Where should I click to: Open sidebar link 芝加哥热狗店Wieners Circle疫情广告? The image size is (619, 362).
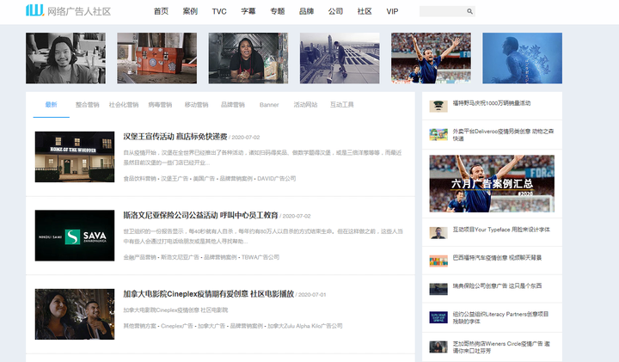(501, 347)
